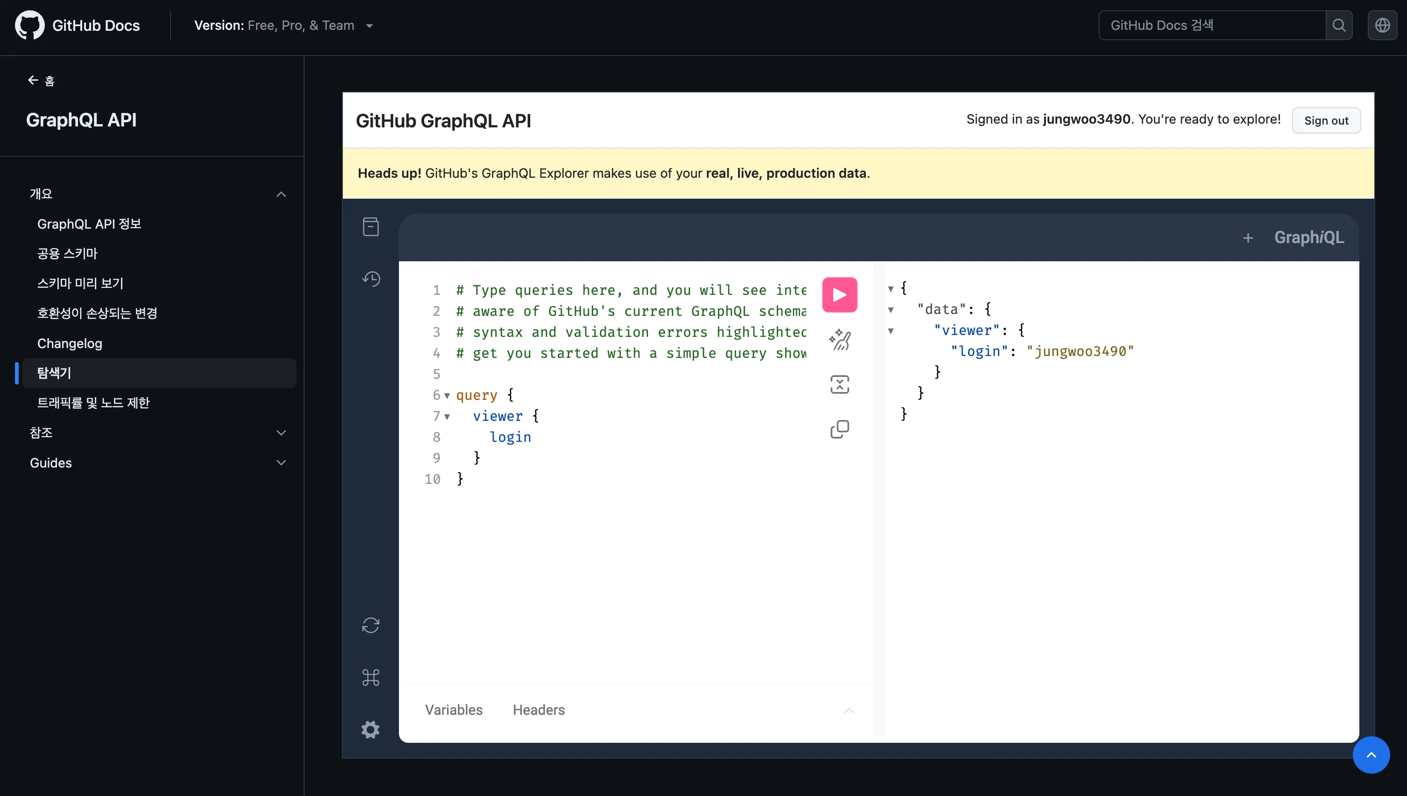1407x796 pixels.
Task: Click "jungwoo3490" value in the response
Action: click(x=1080, y=351)
